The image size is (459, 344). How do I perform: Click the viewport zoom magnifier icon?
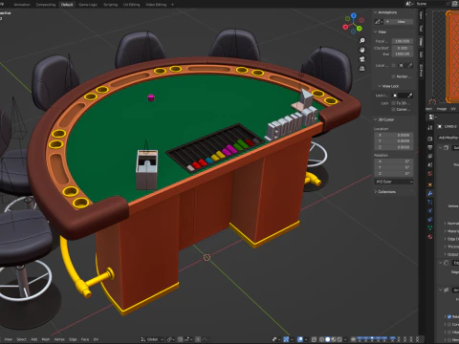point(362,41)
